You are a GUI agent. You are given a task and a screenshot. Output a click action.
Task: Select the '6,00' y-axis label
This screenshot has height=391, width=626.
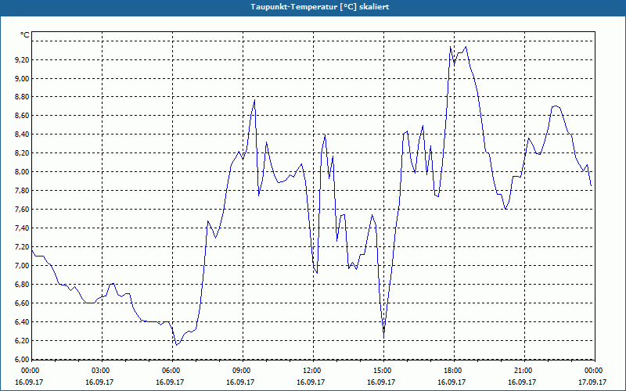[x=22, y=359]
